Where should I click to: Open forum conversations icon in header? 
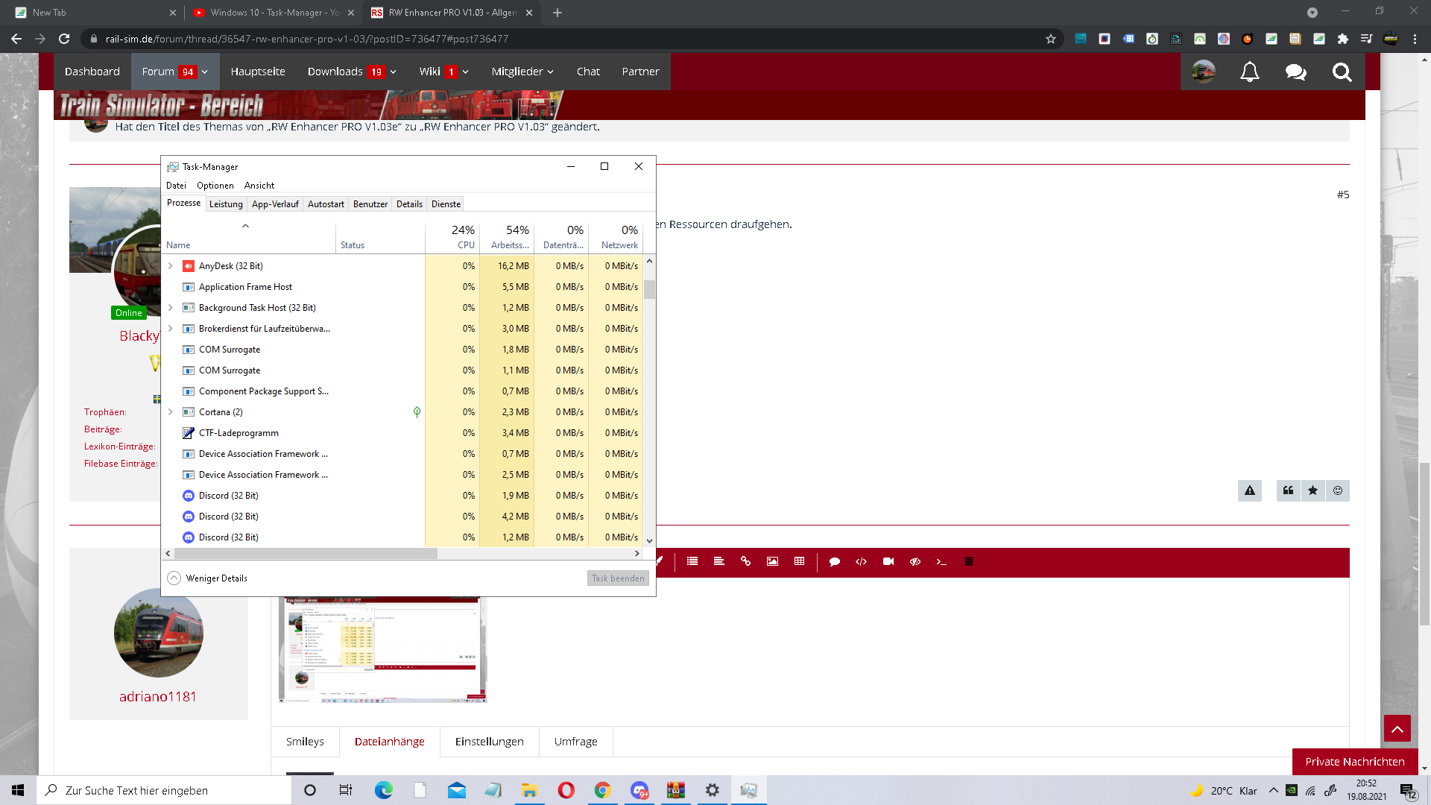coord(1296,72)
